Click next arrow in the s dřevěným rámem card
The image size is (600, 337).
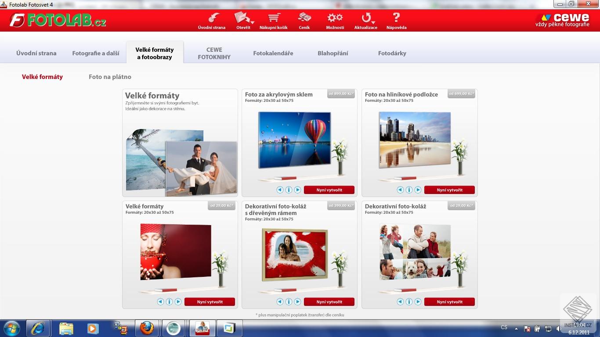[x=297, y=302]
